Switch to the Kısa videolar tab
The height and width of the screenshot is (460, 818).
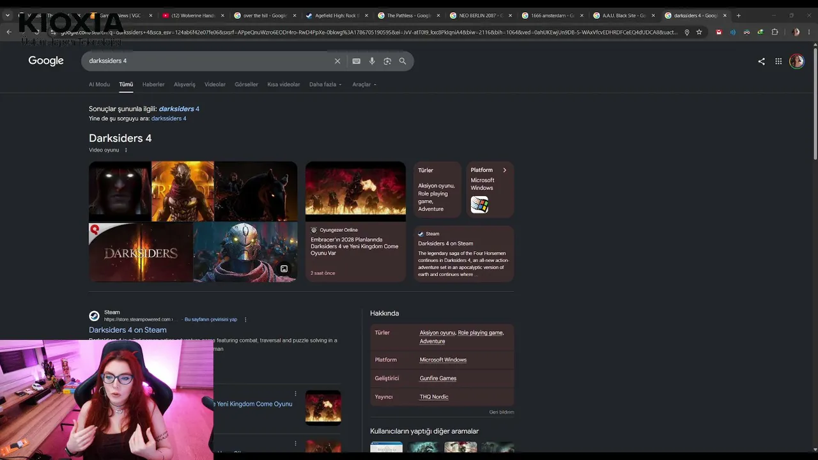point(283,84)
